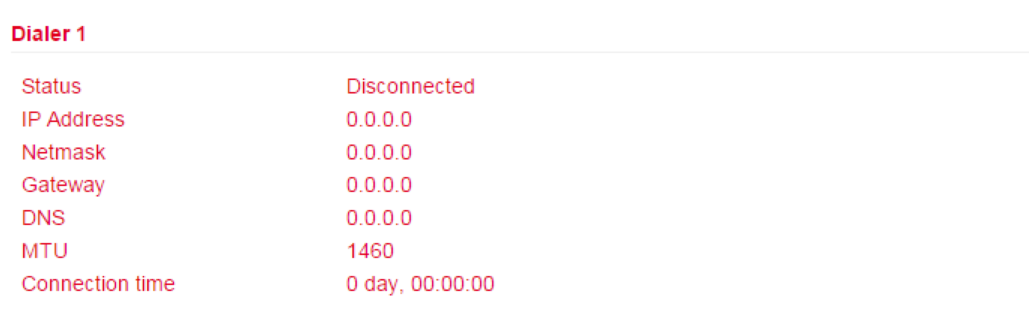Select the Disconnected status value
The height and width of the screenshot is (327, 1029).
[410, 86]
